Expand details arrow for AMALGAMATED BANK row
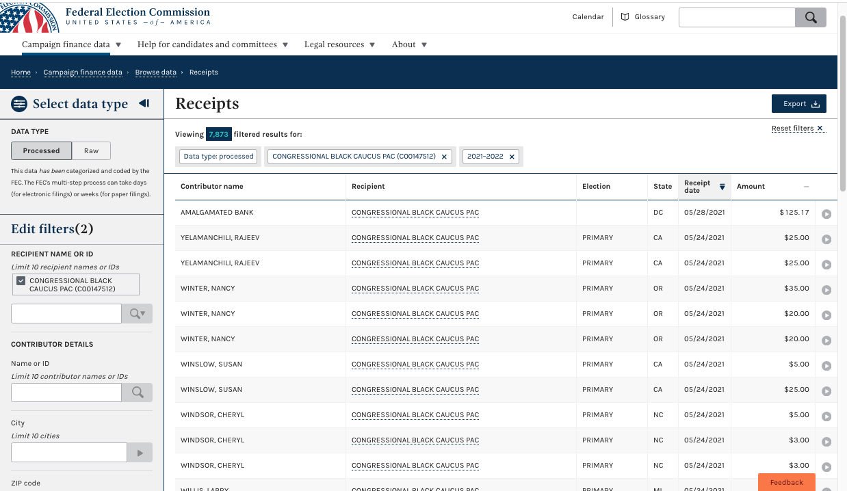Screen dimensions: 847x491 pyautogui.click(x=826, y=213)
